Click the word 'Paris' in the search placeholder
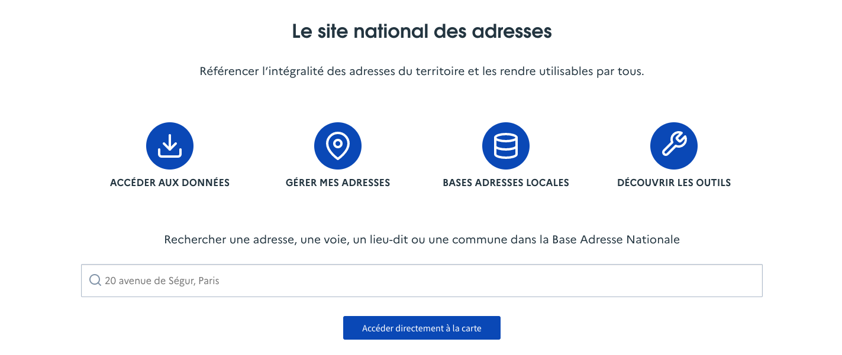Screen dimensions: 842x355 (209, 281)
